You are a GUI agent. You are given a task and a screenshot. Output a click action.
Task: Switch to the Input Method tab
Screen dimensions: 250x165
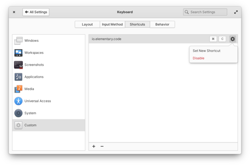tap(112, 24)
